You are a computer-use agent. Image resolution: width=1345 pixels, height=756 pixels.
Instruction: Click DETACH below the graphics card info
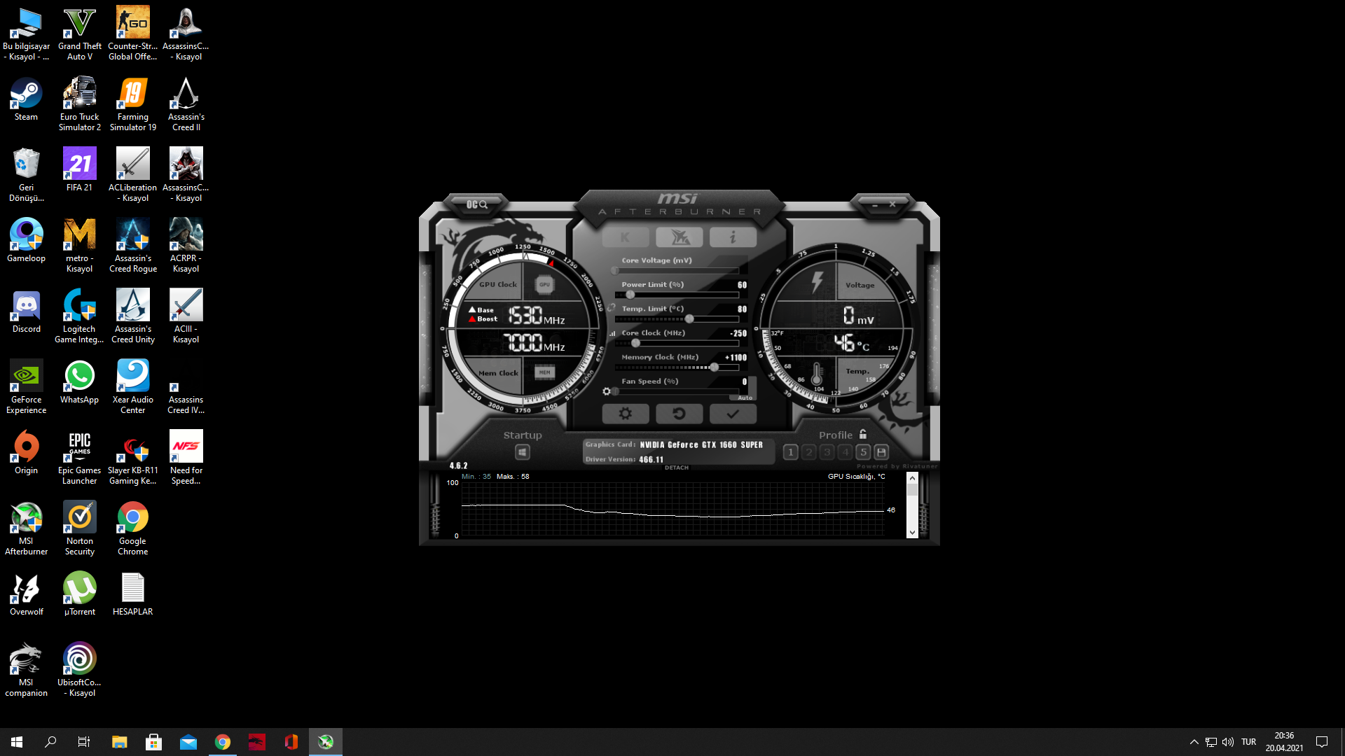(x=677, y=468)
